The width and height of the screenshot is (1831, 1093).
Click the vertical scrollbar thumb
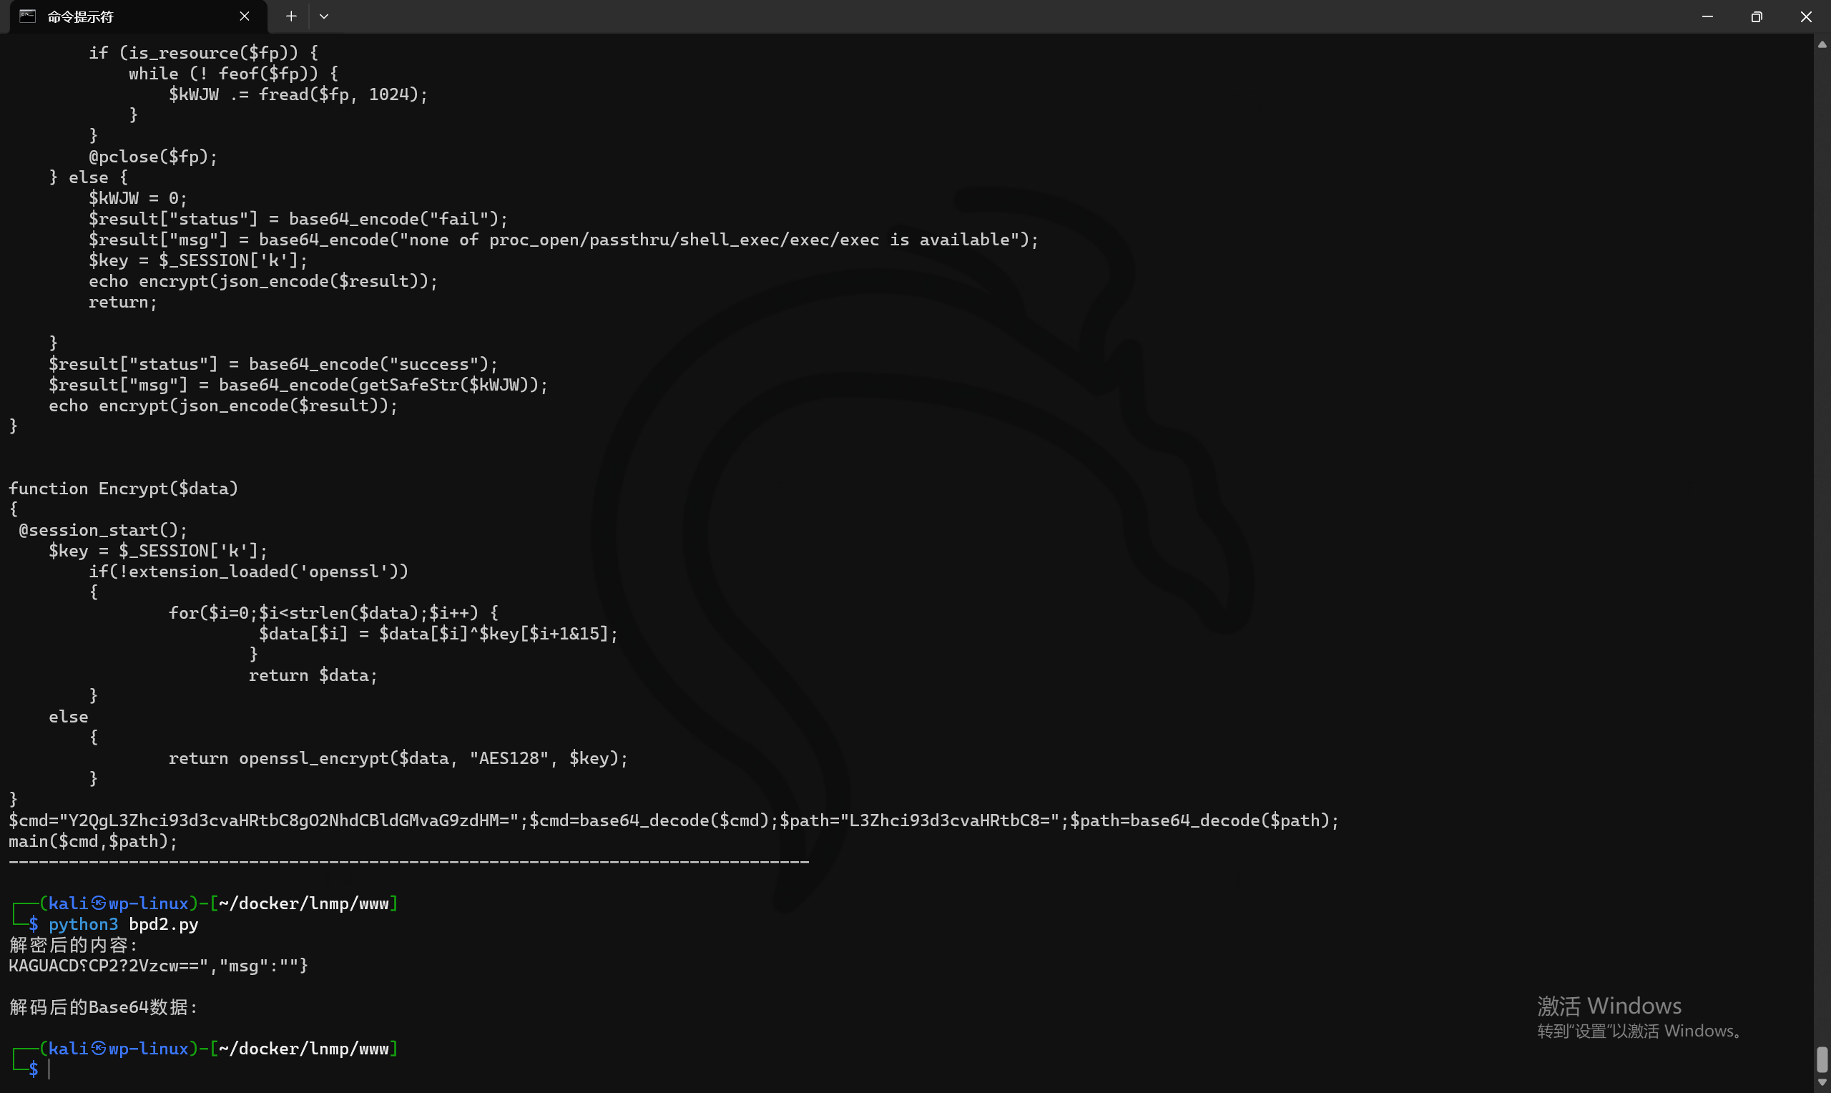(x=1822, y=1060)
